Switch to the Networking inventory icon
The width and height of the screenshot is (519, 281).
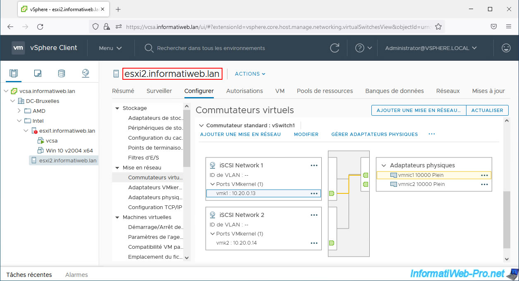point(86,74)
